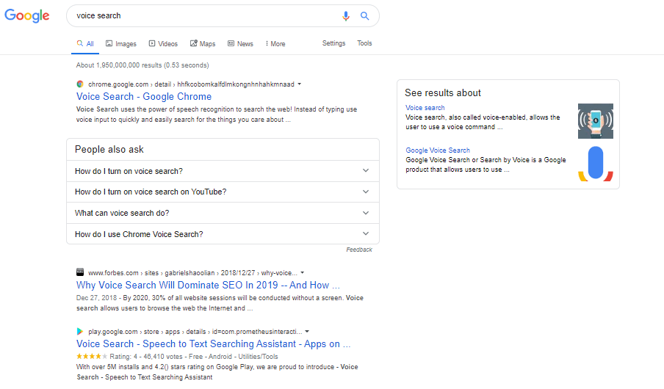Expand 'How do I turn on voice search?'

[223, 171]
